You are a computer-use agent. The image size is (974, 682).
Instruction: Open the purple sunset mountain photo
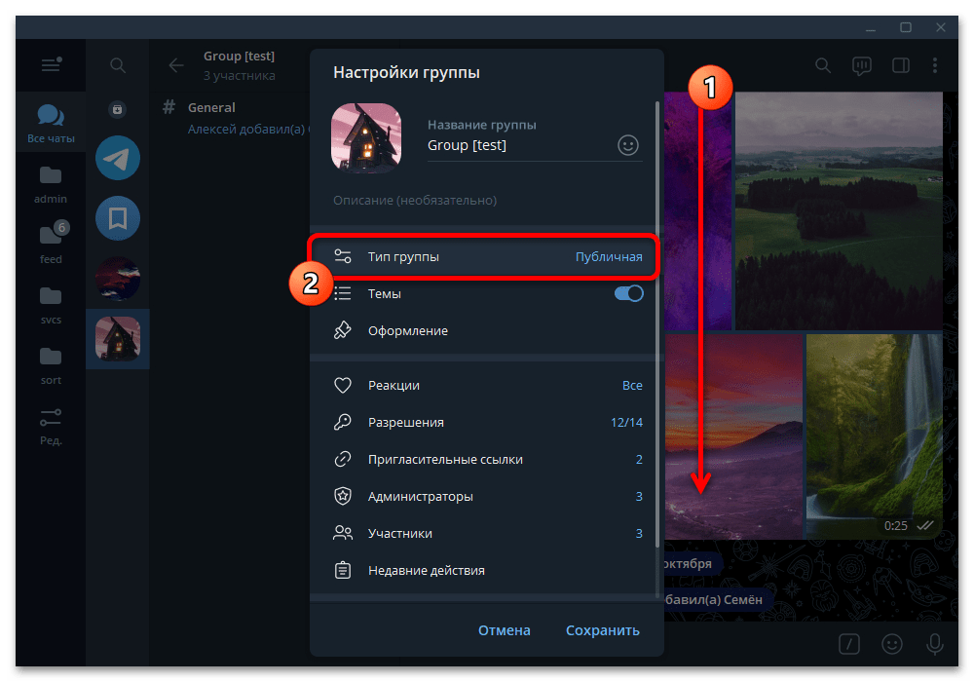tap(734, 436)
